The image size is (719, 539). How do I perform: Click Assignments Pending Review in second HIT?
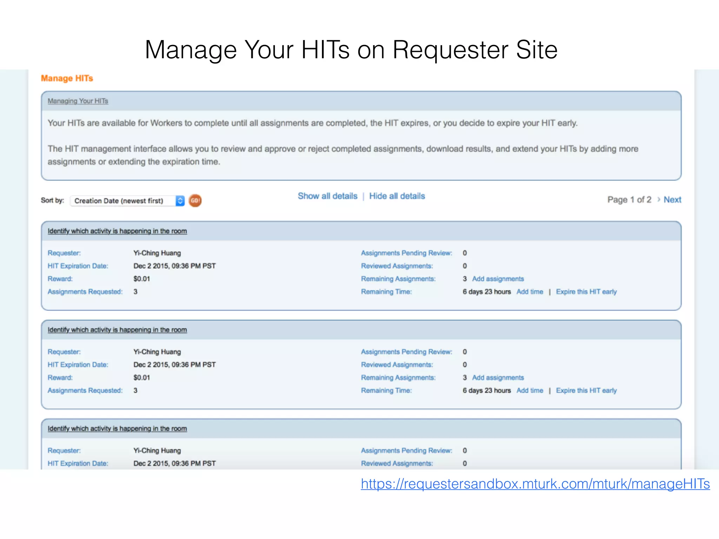coord(407,352)
